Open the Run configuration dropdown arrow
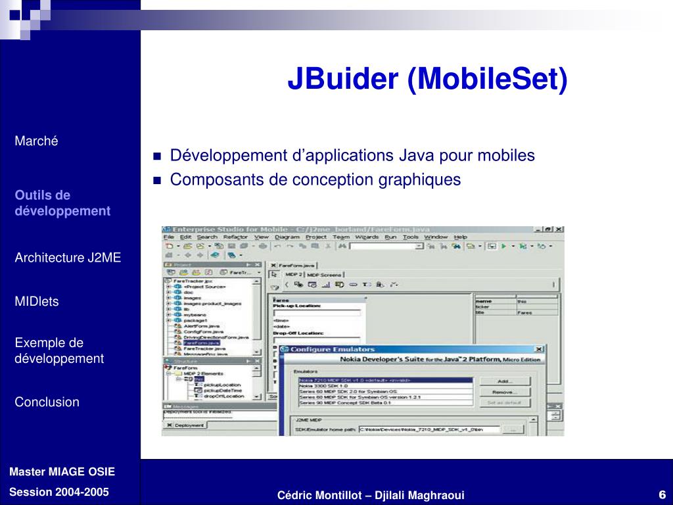Screen dimensions: 673x505 click(513, 246)
